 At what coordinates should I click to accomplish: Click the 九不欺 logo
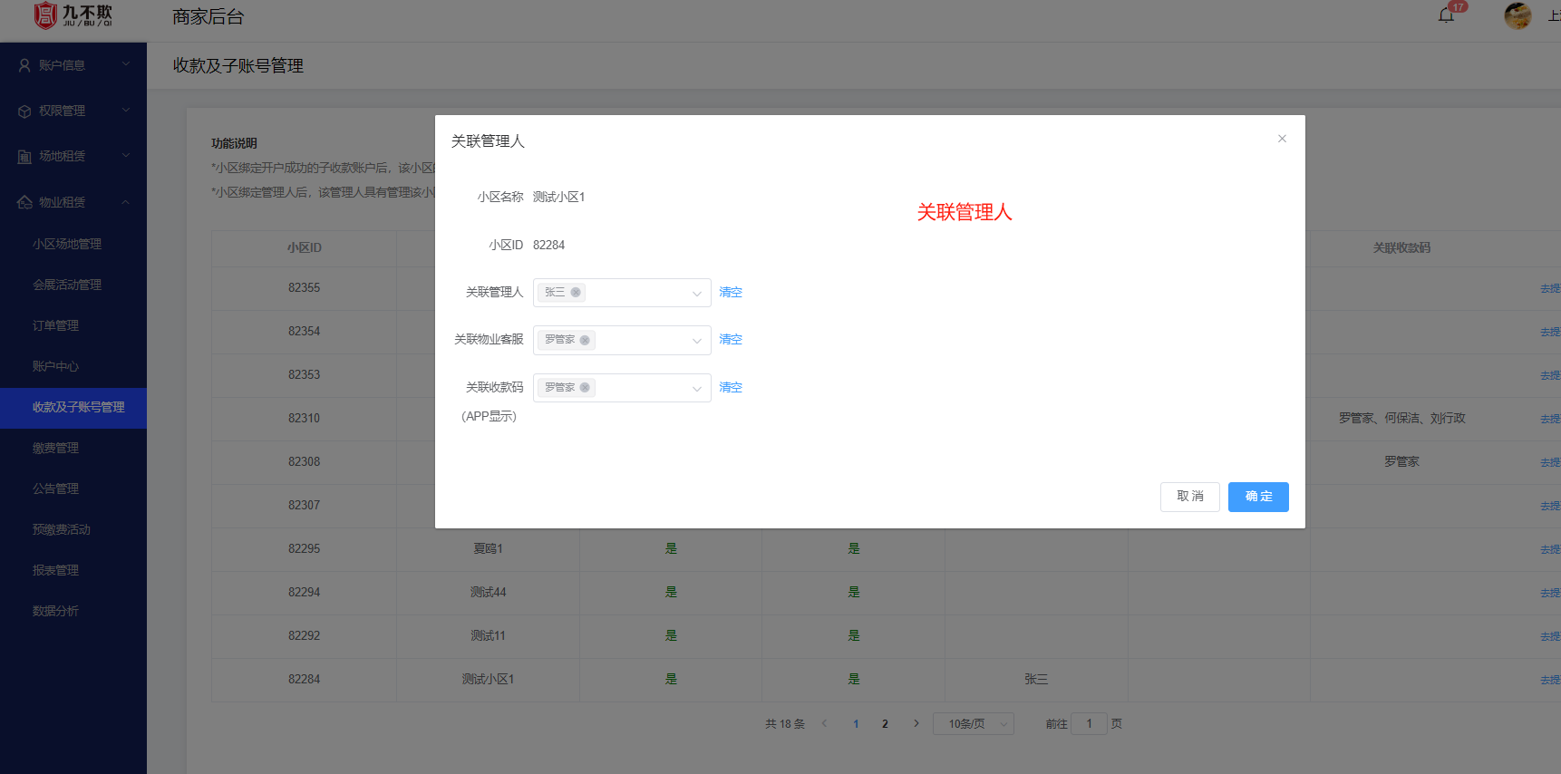[x=73, y=15]
